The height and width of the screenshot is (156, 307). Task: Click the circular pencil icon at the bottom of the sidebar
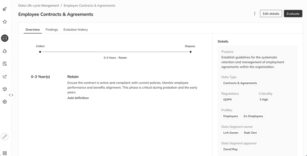(x=5, y=137)
